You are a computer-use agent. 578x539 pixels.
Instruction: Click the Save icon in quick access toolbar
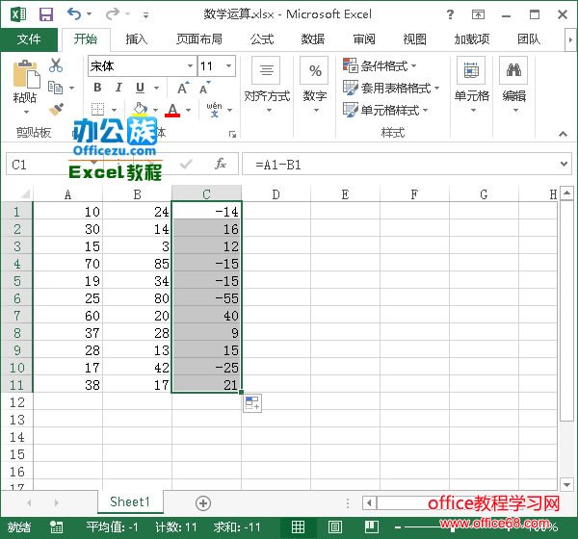pos(46,14)
